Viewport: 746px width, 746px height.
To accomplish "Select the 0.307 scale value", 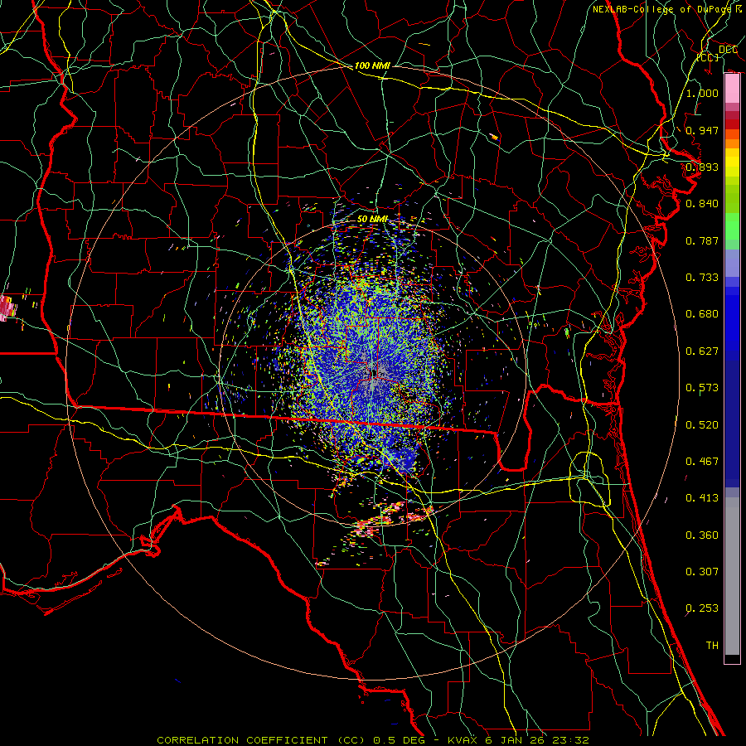I will tap(702, 572).
